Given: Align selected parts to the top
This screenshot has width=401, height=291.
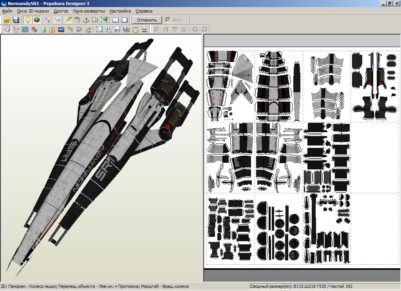Looking at the screenshot, I should 175,29.
